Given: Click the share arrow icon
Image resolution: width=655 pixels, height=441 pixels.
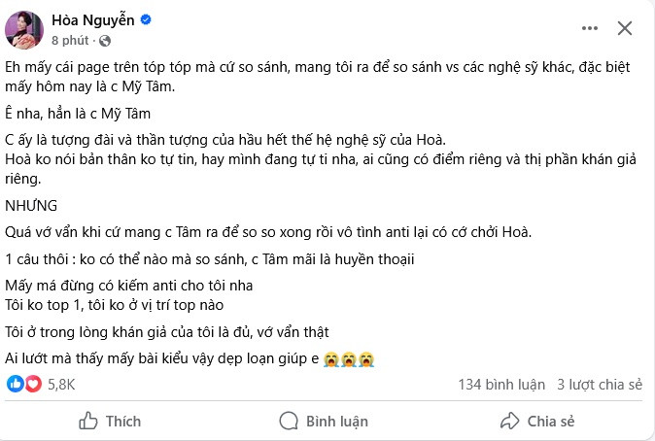Looking at the screenshot, I should [508, 421].
